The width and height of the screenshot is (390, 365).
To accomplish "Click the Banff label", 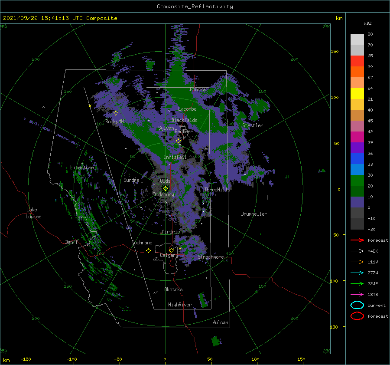I will 71,242.
